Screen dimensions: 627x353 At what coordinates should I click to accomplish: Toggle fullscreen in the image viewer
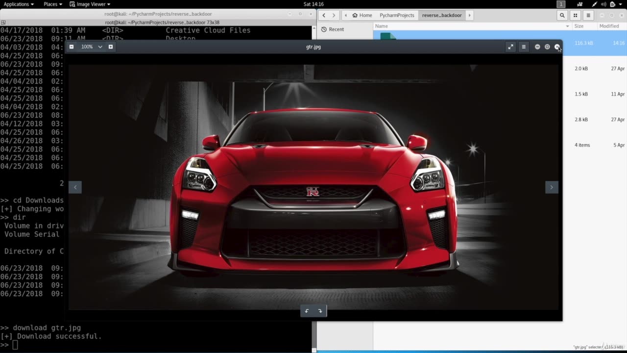(x=510, y=47)
